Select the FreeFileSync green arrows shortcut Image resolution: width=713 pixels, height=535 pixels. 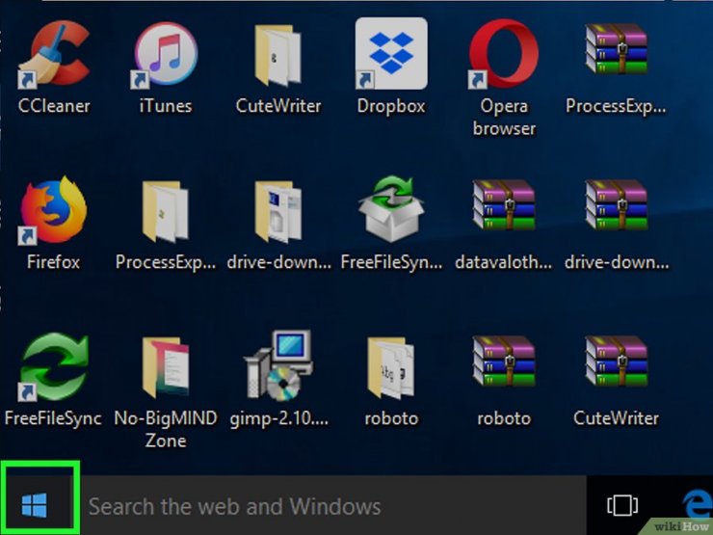click(54, 366)
